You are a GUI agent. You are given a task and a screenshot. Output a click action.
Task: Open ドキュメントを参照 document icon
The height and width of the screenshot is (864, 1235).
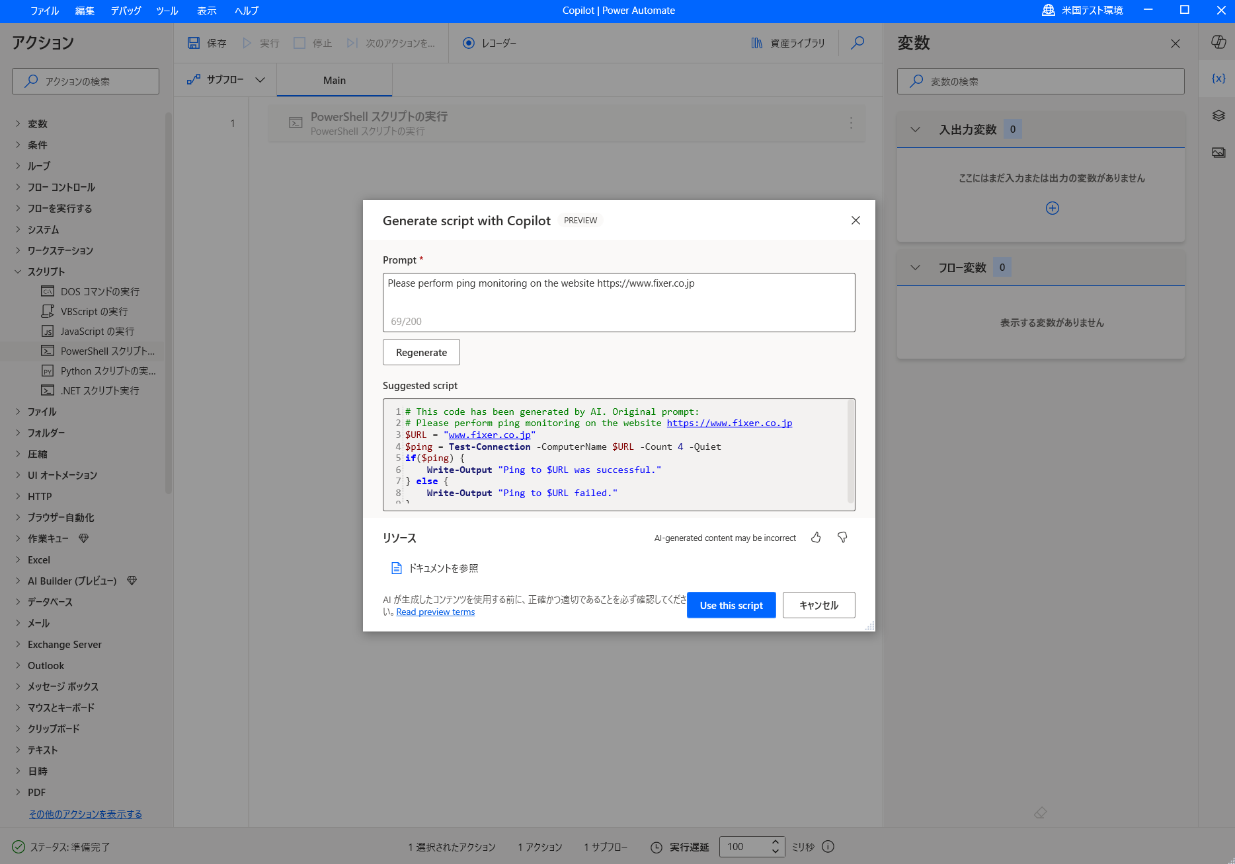pyautogui.click(x=397, y=567)
